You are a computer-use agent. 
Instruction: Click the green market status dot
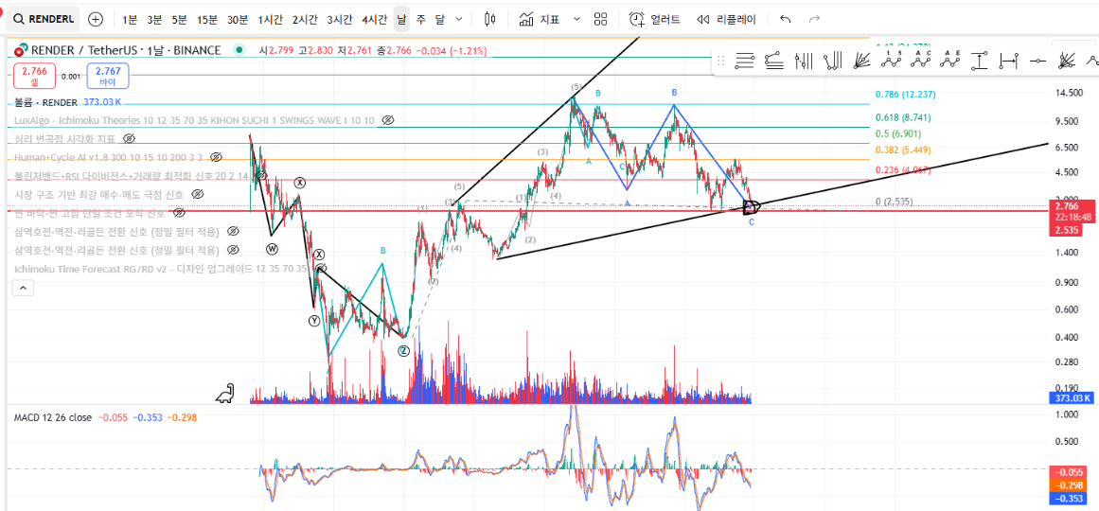tap(240, 50)
